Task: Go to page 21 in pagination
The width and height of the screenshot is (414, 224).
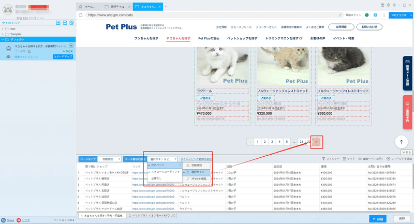Action: click(x=301, y=142)
